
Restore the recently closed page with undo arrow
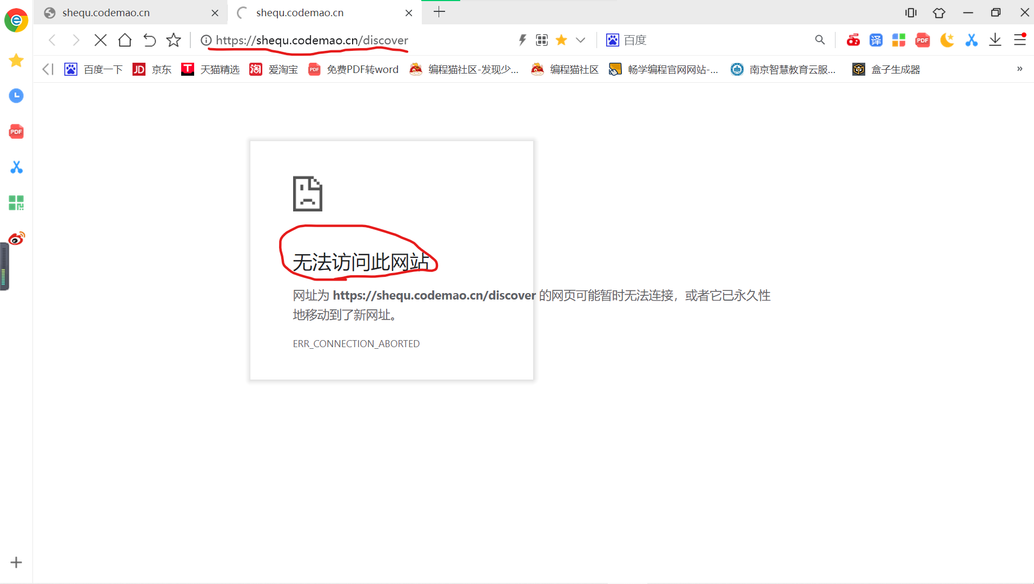coord(149,40)
